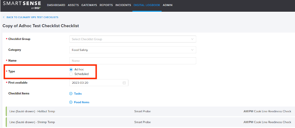Screen dimensions: 295x128
Task: Select the Digital Logbook tab
Action: pos(147,5)
